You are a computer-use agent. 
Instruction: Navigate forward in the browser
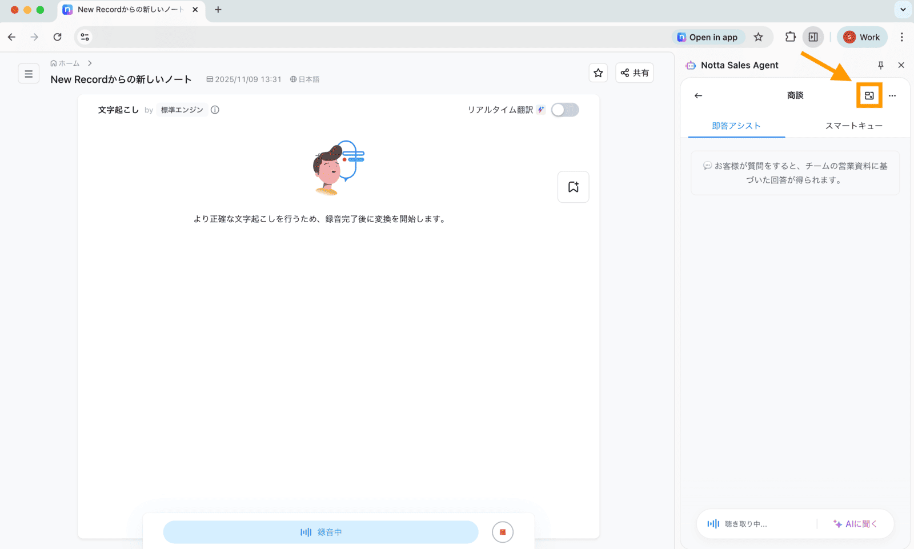coord(34,37)
